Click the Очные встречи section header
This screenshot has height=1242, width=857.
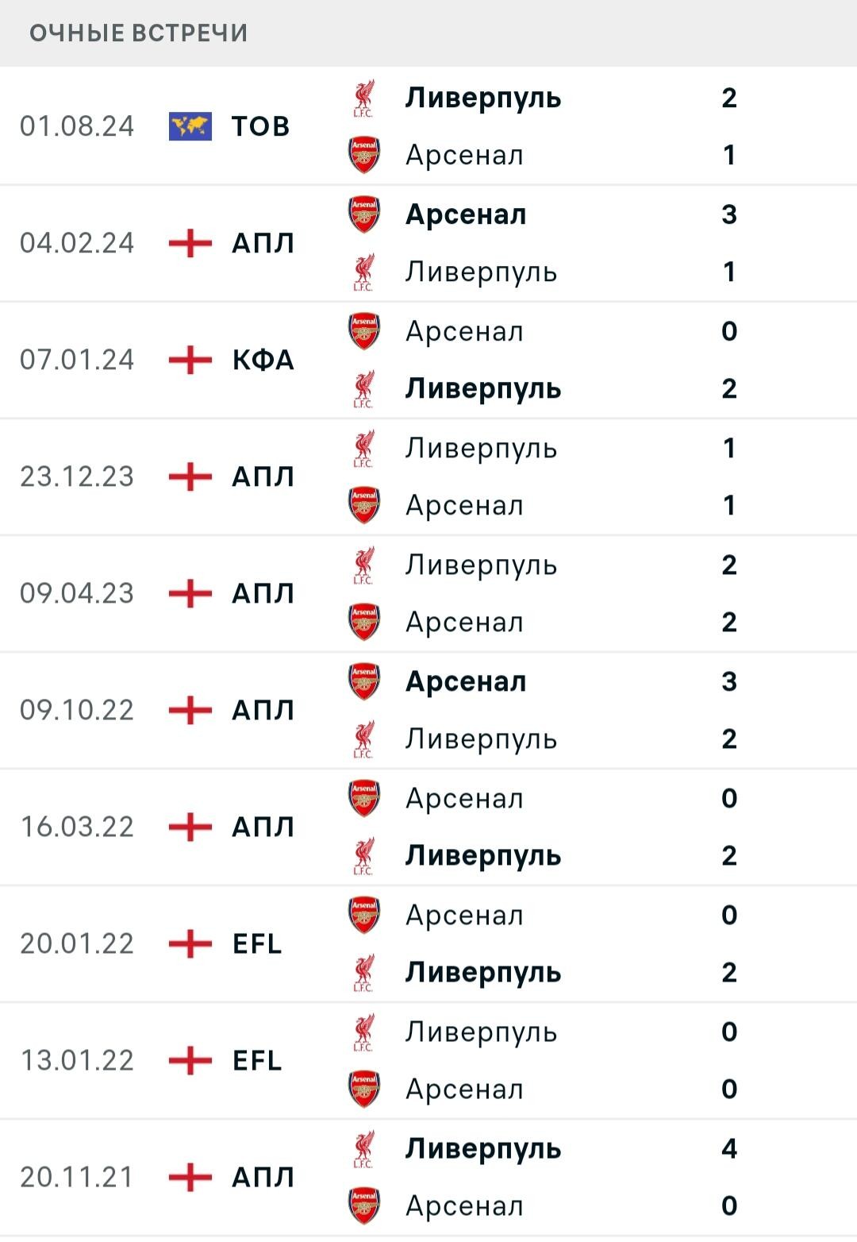139,33
